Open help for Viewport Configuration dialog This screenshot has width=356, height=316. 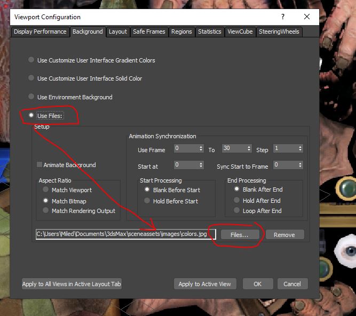(283, 17)
